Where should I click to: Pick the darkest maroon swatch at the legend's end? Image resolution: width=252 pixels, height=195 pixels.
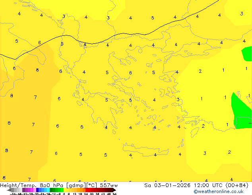[112, 190]
